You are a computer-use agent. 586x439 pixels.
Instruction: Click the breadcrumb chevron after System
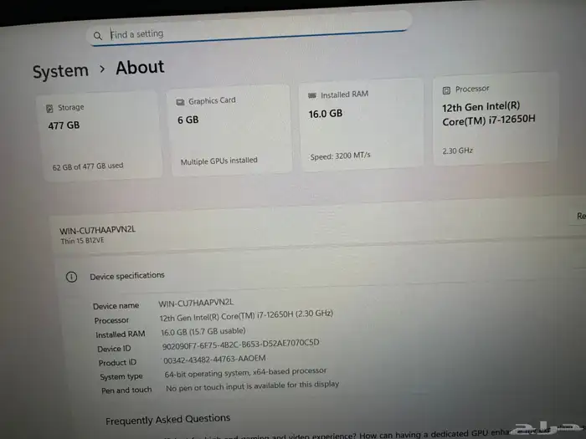[x=102, y=70]
